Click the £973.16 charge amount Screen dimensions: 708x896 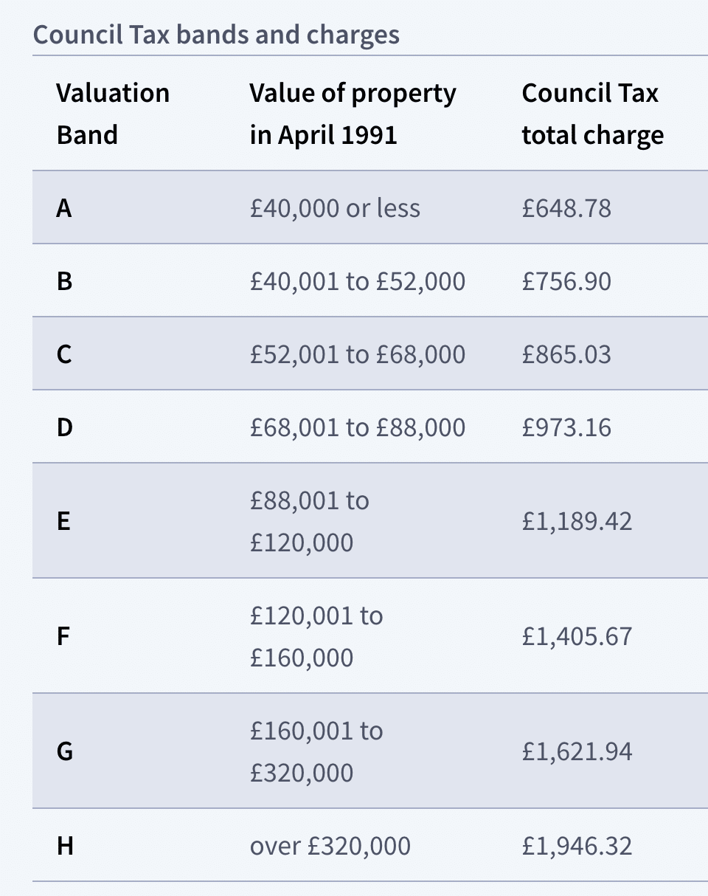click(566, 427)
